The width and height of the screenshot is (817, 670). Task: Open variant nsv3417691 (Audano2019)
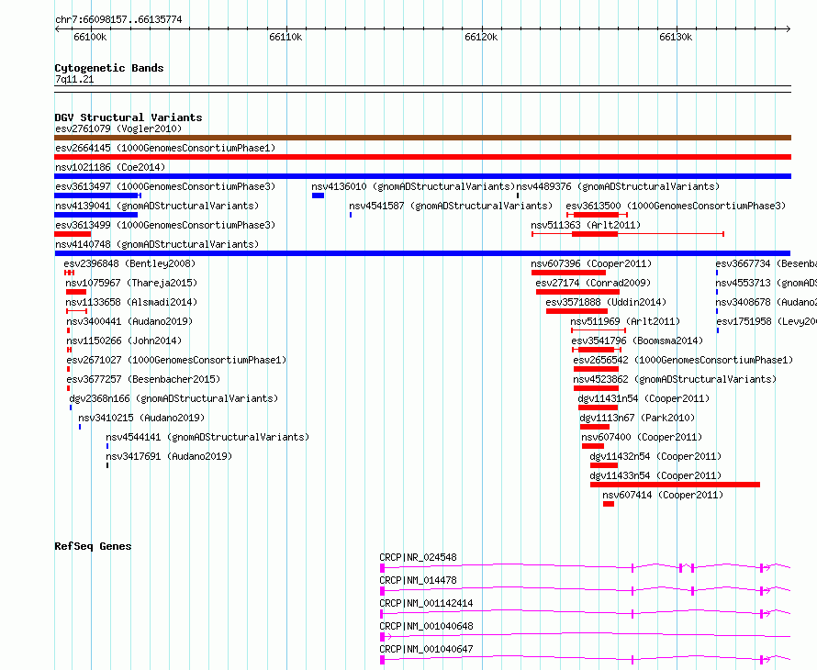click(169, 456)
